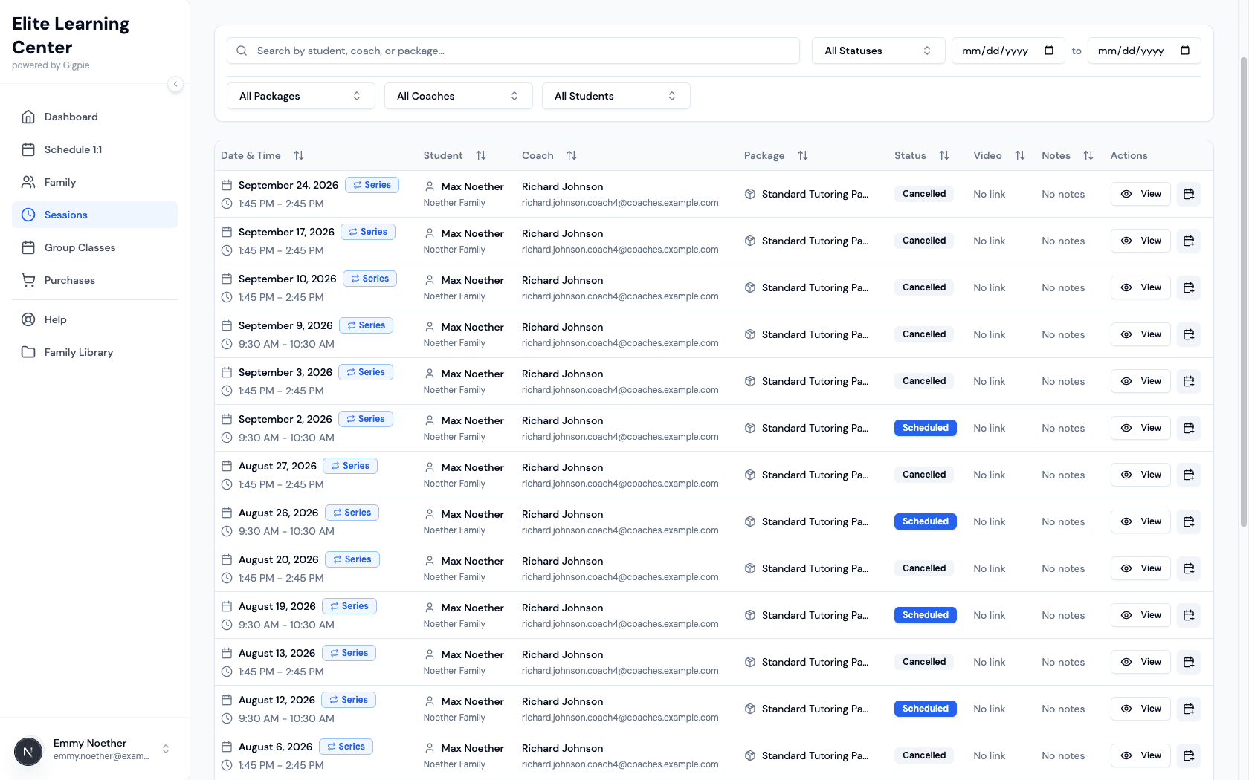Sort the table by Student column
Screen dimensions: 1249x780
[481, 155]
